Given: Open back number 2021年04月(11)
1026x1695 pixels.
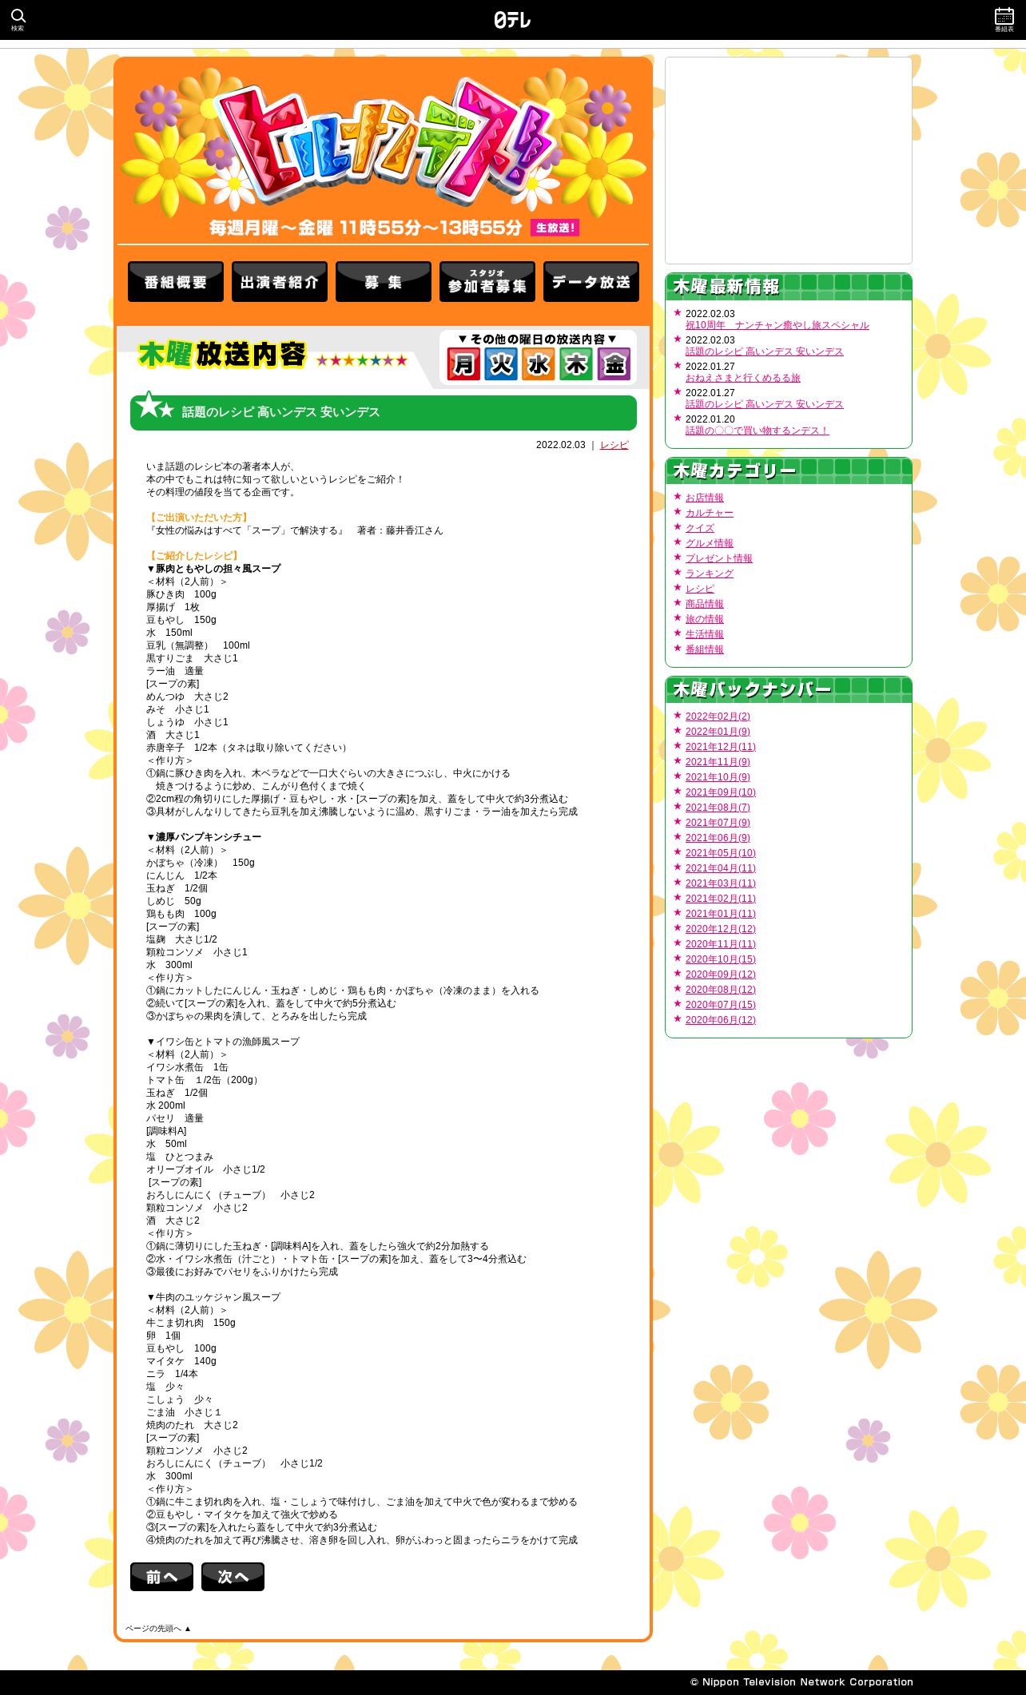Looking at the screenshot, I should tap(720, 868).
